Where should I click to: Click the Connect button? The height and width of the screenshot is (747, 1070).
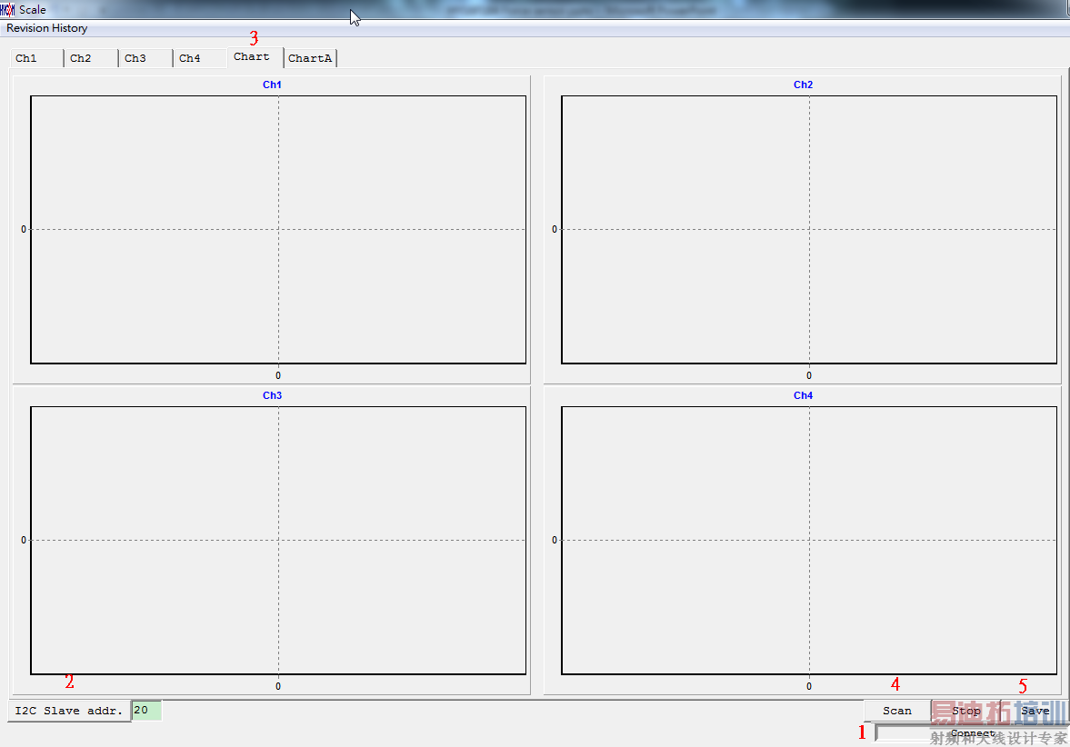click(x=973, y=733)
